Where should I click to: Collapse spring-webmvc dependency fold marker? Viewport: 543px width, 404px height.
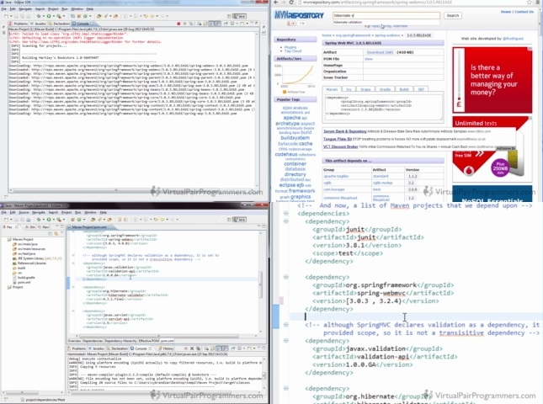(286, 277)
